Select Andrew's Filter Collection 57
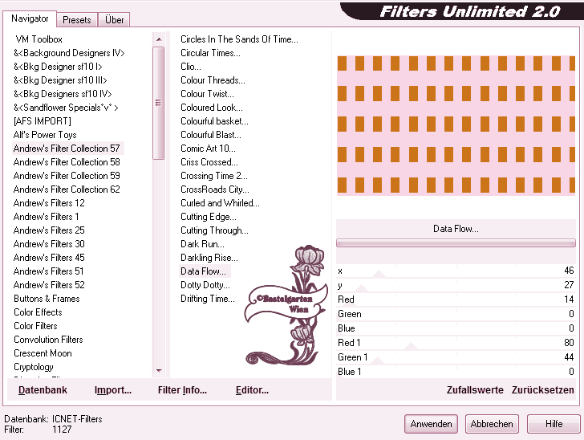The height and width of the screenshot is (440, 584). click(x=67, y=149)
